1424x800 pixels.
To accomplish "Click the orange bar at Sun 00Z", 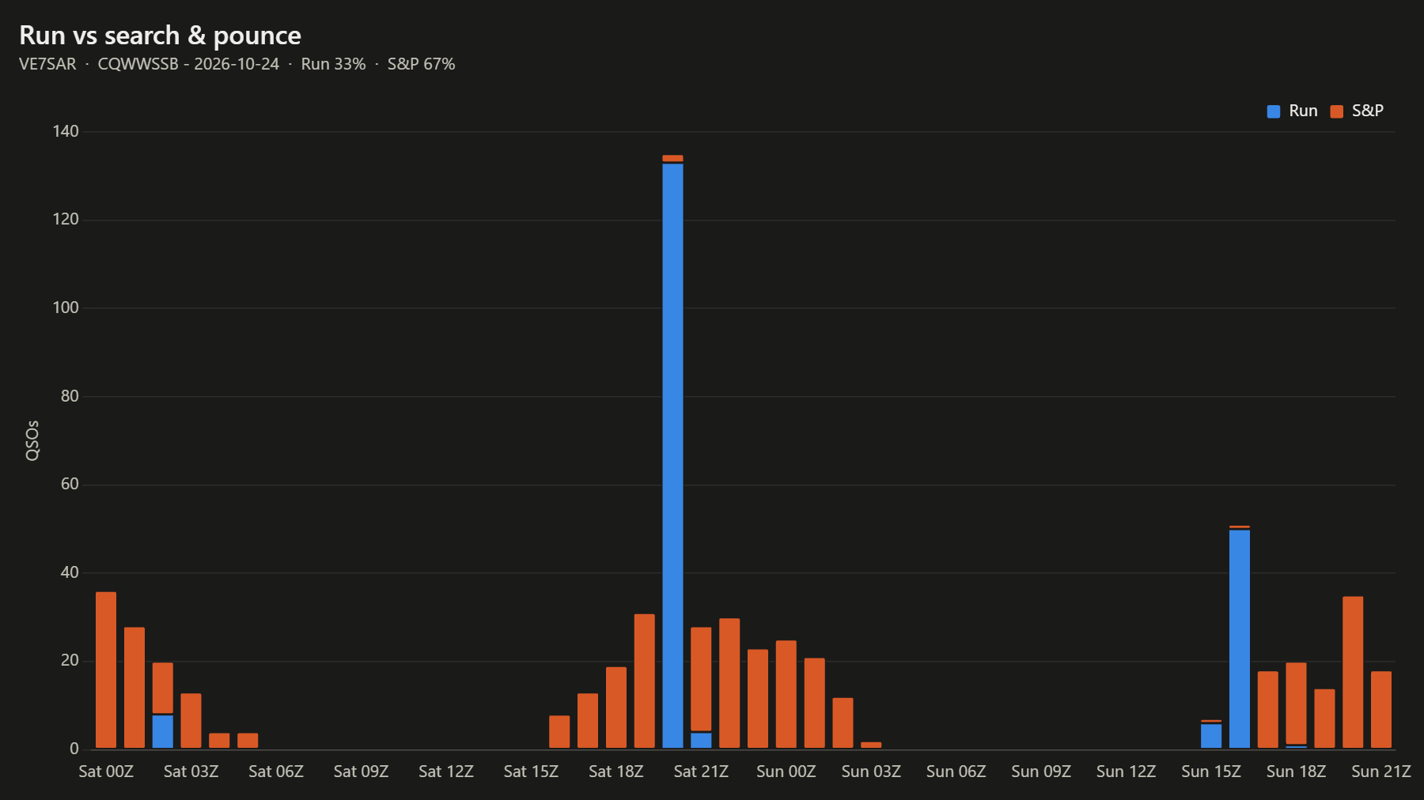I will (x=786, y=694).
